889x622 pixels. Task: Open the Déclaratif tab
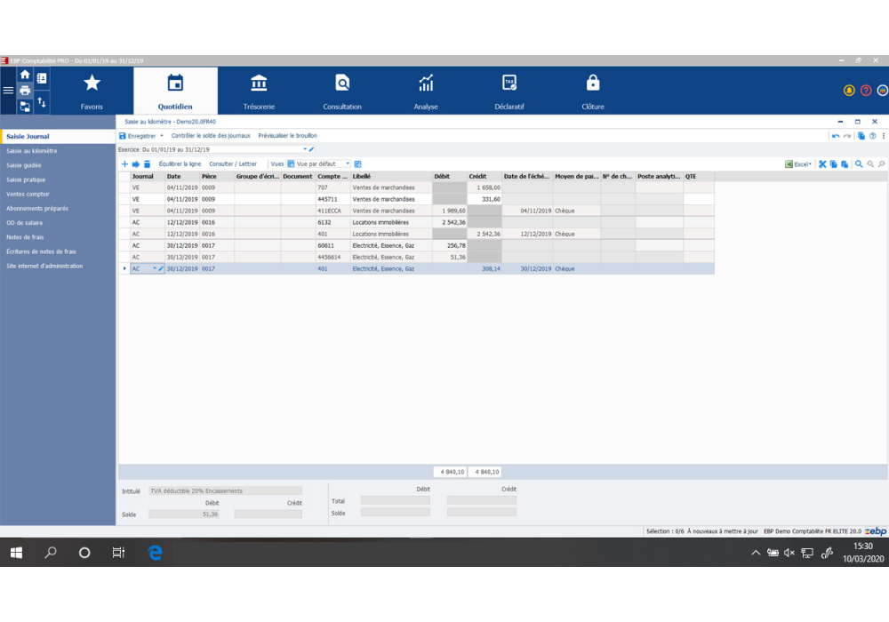tap(509, 92)
